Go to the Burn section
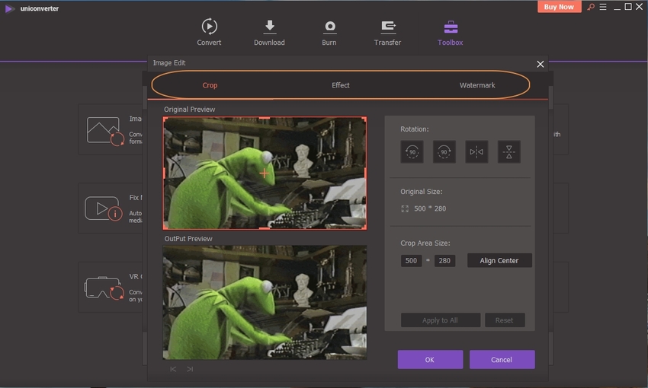The image size is (648, 388). point(329,32)
